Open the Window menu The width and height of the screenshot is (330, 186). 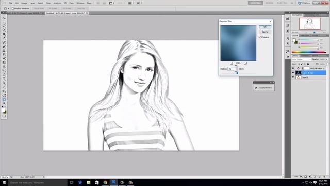click(x=80, y=3)
